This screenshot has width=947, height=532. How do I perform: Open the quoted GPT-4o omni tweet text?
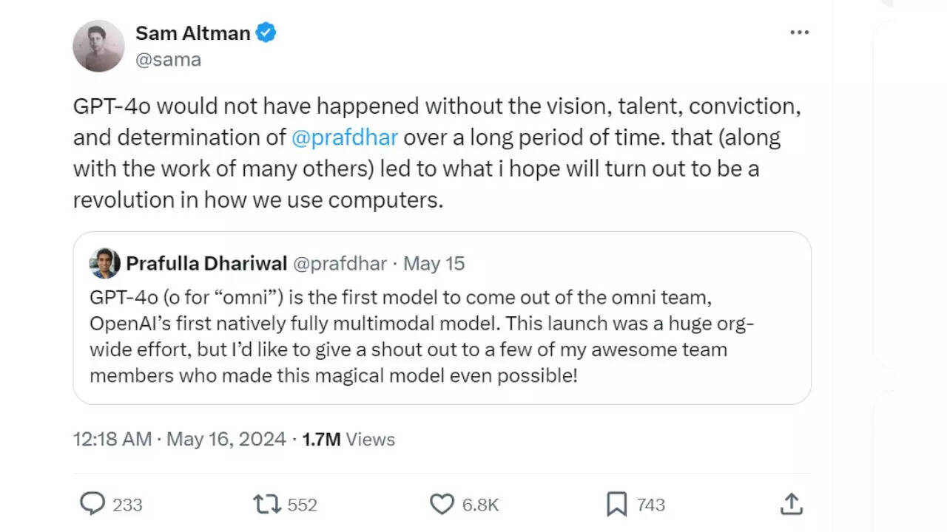click(422, 336)
